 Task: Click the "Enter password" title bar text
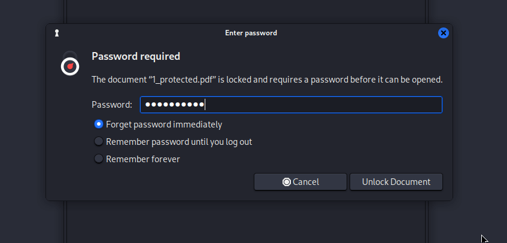coord(251,33)
